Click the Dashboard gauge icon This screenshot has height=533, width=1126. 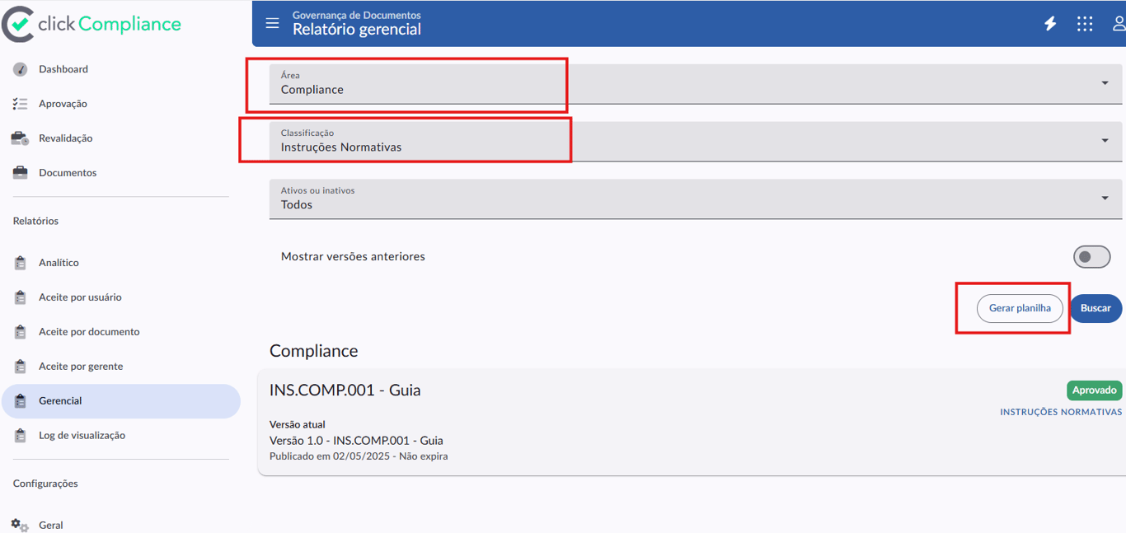[x=21, y=69]
